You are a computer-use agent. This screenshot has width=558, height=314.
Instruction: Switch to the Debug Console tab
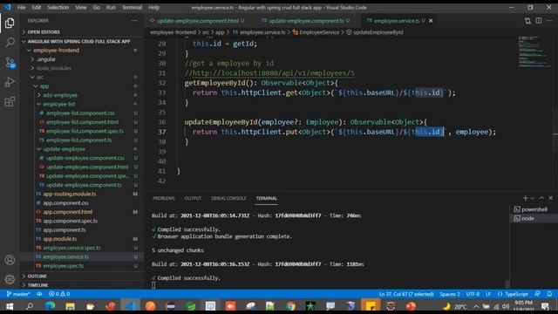(228, 198)
